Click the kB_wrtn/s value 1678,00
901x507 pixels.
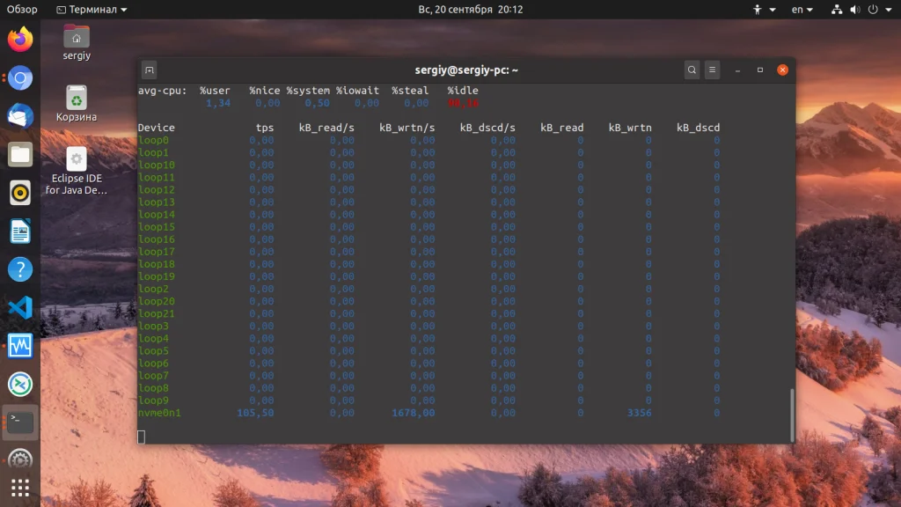414,413
